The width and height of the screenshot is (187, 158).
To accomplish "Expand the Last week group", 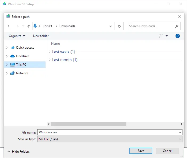I will tap(50, 52).
